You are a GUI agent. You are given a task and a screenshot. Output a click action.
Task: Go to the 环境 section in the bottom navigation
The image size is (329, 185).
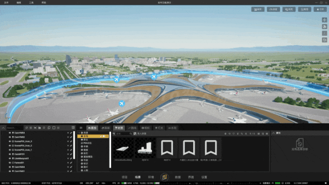coord(151,177)
